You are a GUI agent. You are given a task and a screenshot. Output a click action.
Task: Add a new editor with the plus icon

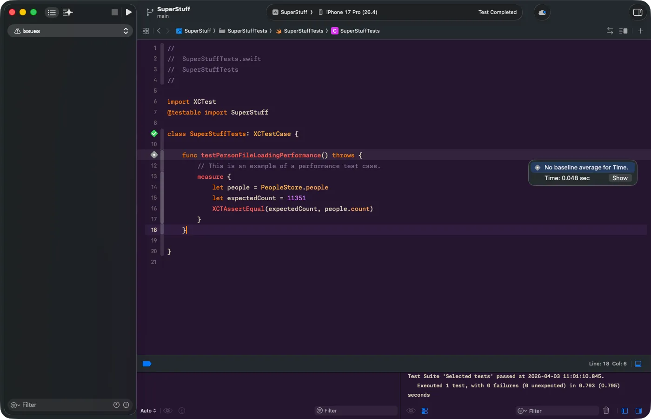click(x=641, y=31)
